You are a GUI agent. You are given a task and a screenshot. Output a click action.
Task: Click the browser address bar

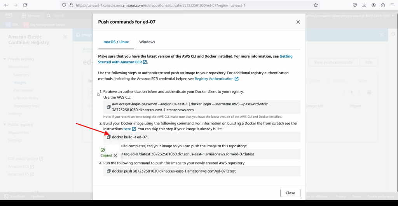click(187, 5)
